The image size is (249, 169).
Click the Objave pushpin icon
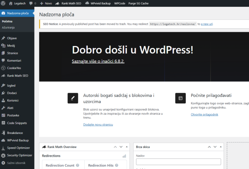coord(3,38)
